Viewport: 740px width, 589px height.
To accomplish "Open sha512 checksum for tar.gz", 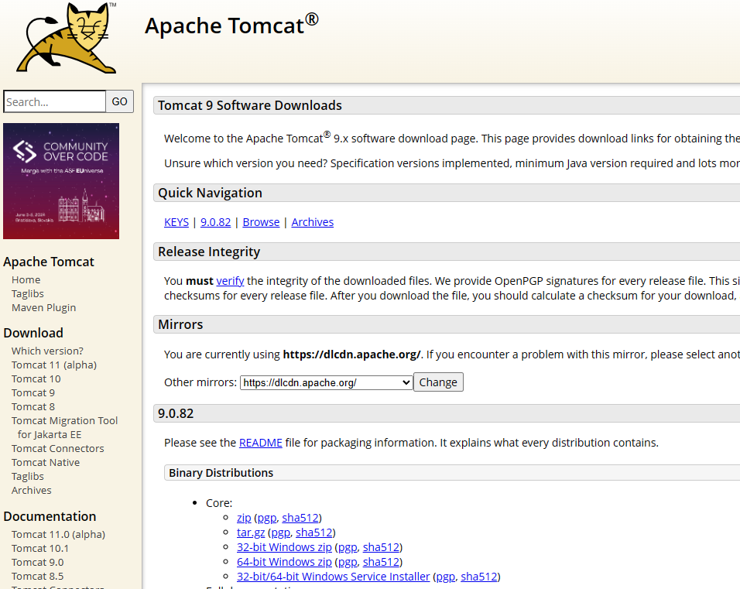I will click(x=313, y=532).
